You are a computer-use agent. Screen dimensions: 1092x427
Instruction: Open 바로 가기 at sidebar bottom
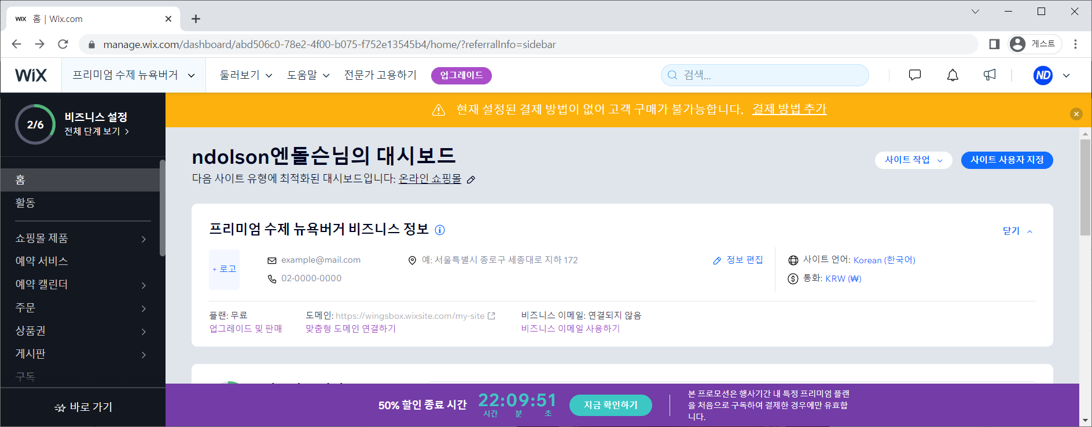pos(83,407)
